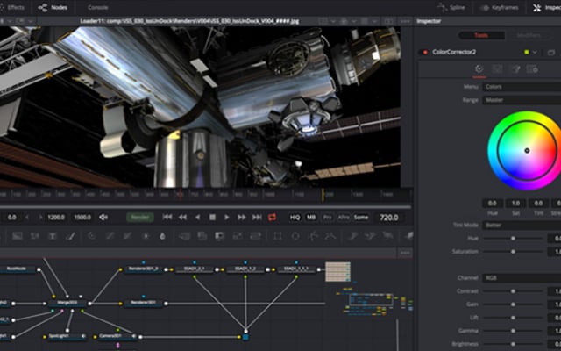Viewport: 561px width, 351px height.
Task: Click the green Render button
Action: (x=140, y=217)
